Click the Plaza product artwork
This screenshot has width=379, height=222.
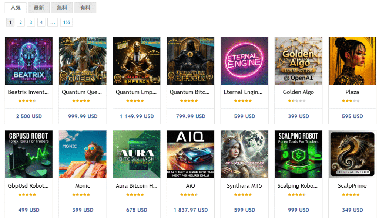[x=352, y=61]
